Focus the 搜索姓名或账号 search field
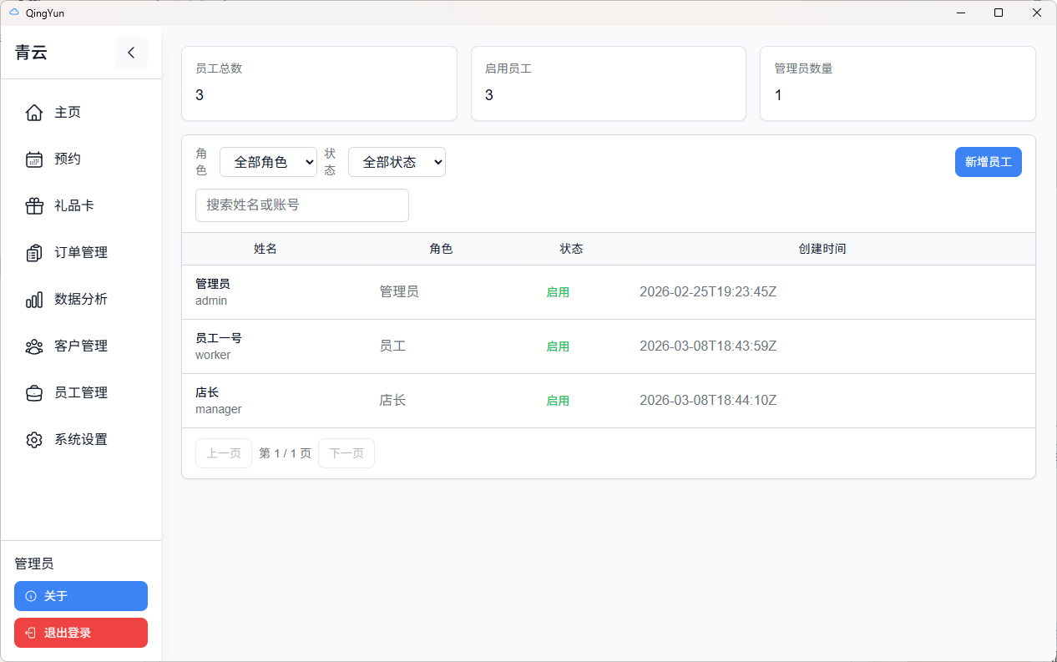The width and height of the screenshot is (1057, 662). (x=302, y=205)
